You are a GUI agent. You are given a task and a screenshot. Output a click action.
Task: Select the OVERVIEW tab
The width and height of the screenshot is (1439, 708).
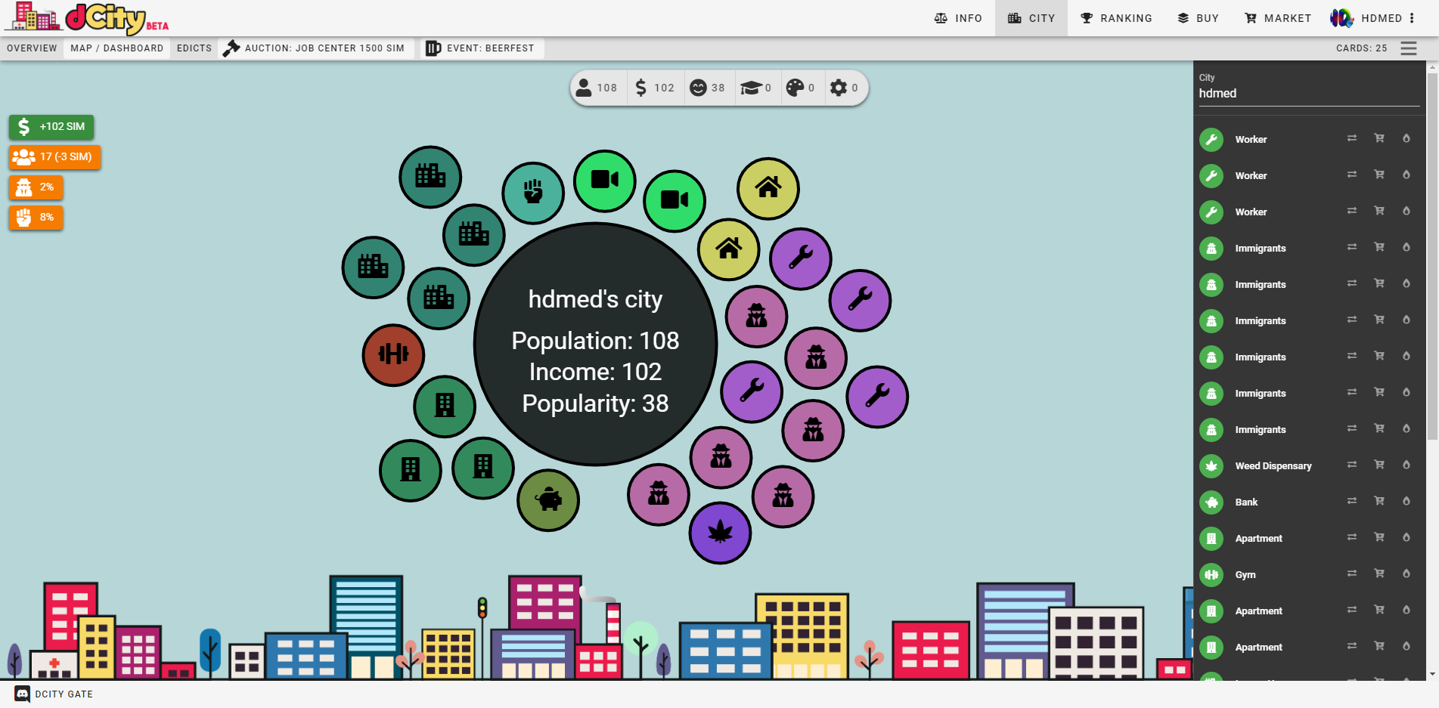coord(32,48)
